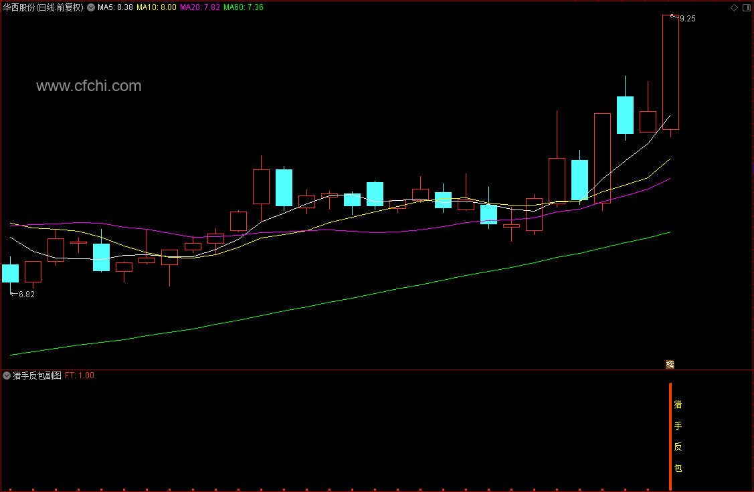Click the MA60: 7.36 indicator label
Image resolution: width=754 pixels, height=492 pixels.
point(244,7)
